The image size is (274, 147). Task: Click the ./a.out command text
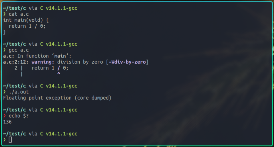19,92
